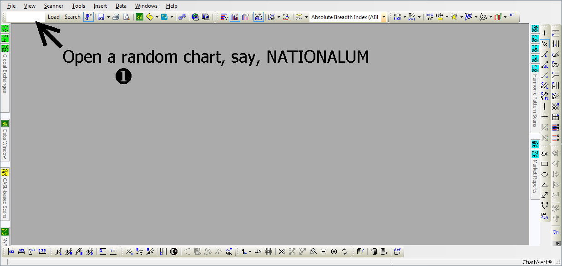Open the Harmonic Pattern Scans side tab

535,100
